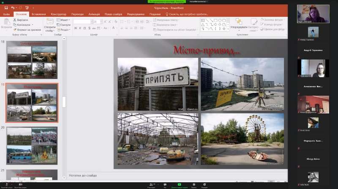Expand the Розділ (Section) dropdown
The image size is (338, 189).
[64, 29]
